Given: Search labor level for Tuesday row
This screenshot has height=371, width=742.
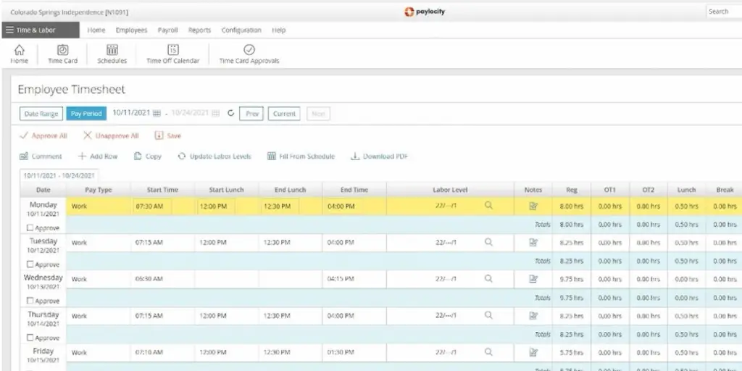Looking at the screenshot, I should point(489,242).
